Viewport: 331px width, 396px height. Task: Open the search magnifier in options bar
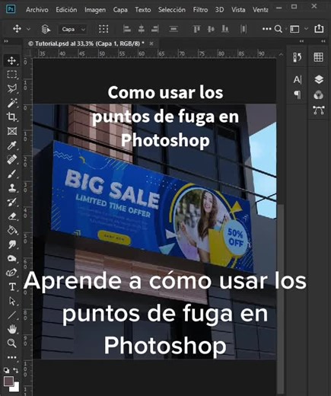(x=278, y=29)
